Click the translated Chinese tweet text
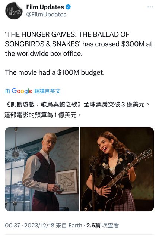159x239 pixels. click(x=77, y=110)
